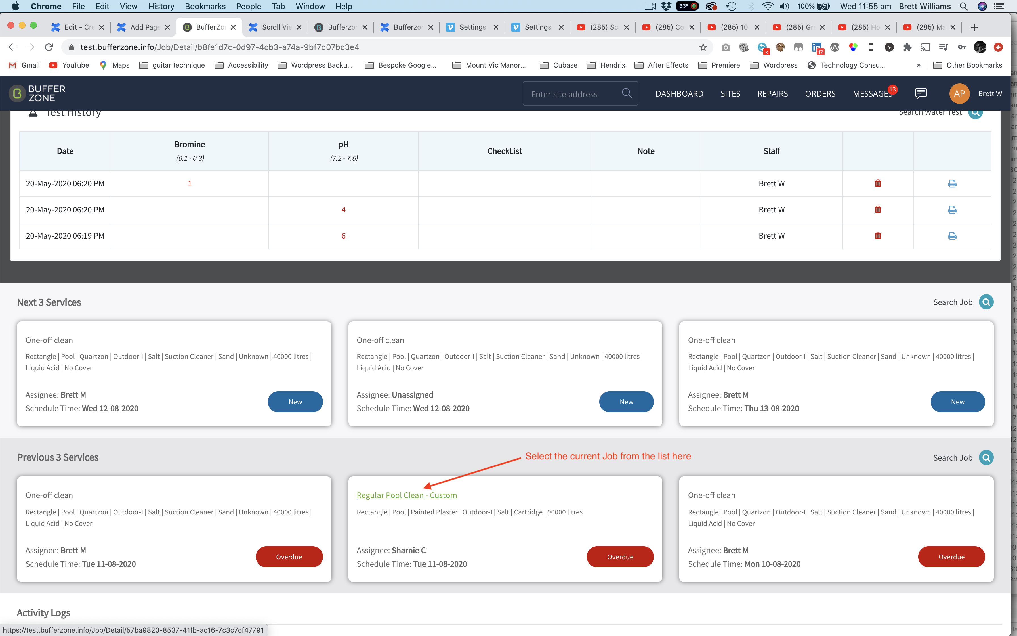The image size is (1017, 636).
Task: Open the YouTube bookmark
Action: coord(69,65)
